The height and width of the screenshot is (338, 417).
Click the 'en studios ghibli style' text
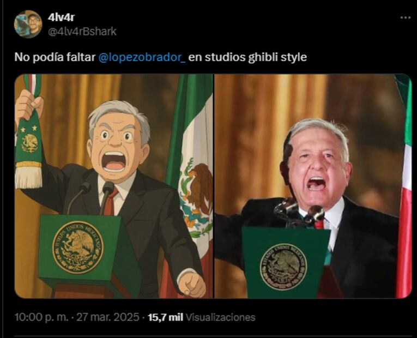point(247,57)
